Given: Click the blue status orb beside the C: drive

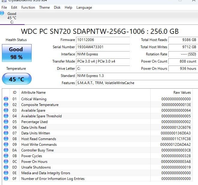Looking at the screenshot, I should (2, 13).
